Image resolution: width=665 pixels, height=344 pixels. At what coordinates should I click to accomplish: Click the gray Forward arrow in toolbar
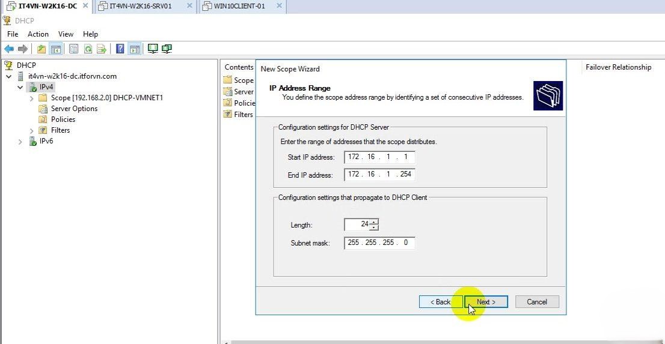(x=22, y=49)
